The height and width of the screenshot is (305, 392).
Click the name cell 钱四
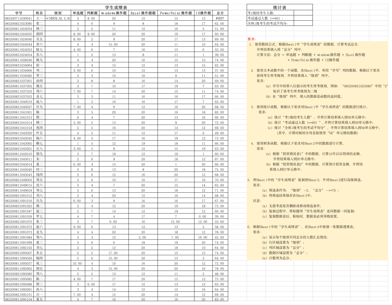click(x=39, y=175)
